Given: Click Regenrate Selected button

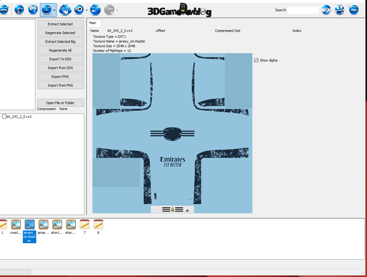Looking at the screenshot, I should pyautogui.click(x=61, y=33).
